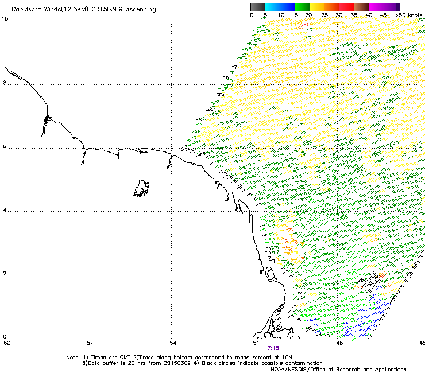Click the gray 0-5 knots color swatch
Viewport: 425px width, 373px height.
pos(257,7)
